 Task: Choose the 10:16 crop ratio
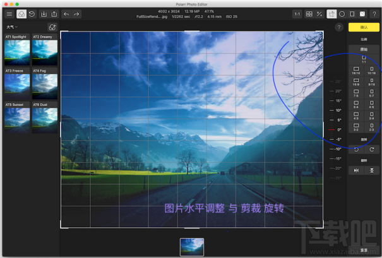pyautogui.click(x=371, y=71)
